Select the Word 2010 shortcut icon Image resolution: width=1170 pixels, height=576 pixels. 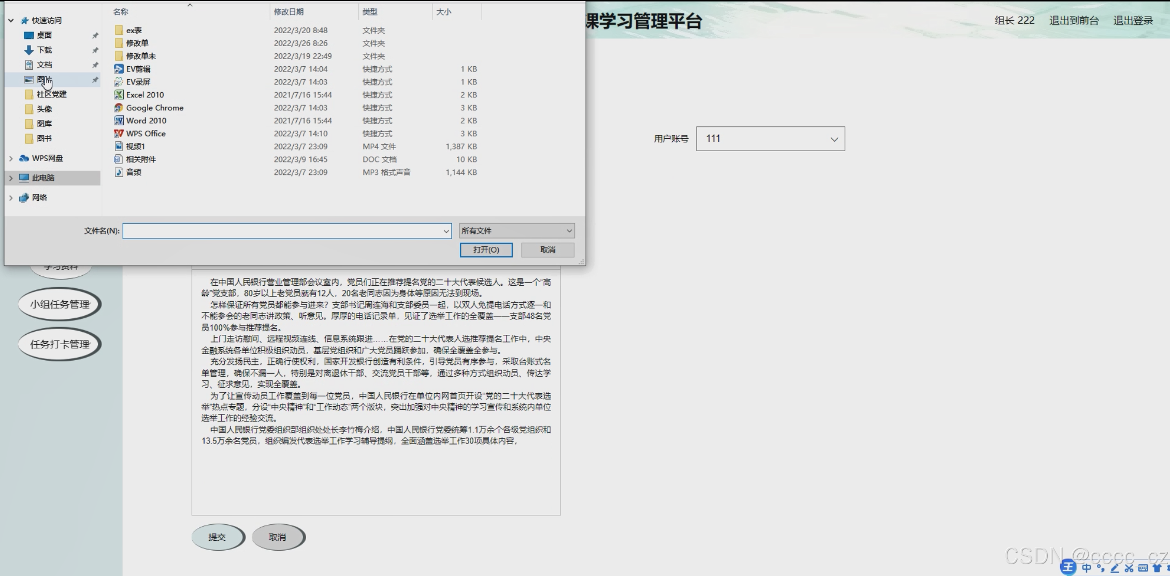[119, 121]
